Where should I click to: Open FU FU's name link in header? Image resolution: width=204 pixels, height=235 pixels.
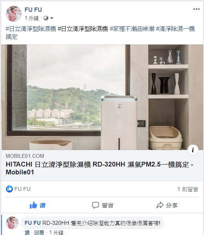pyautogui.click(x=33, y=10)
